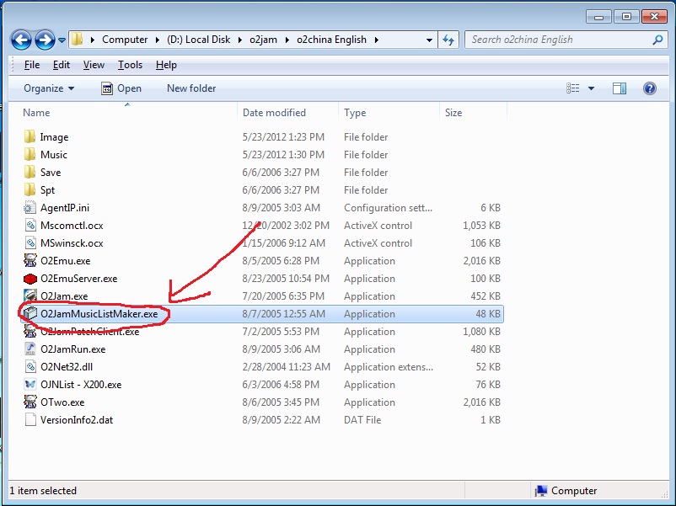676x506 pixels.
Task: Select the O2EmuServer.exe red icon
Action: pos(30,279)
